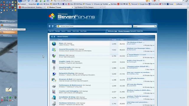Click the Seven Forums header forward arrow

tap(54, 37)
